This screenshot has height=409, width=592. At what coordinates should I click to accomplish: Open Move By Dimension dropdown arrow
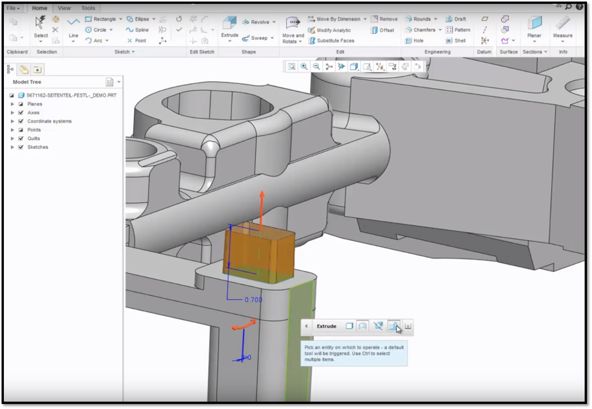point(365,19)
